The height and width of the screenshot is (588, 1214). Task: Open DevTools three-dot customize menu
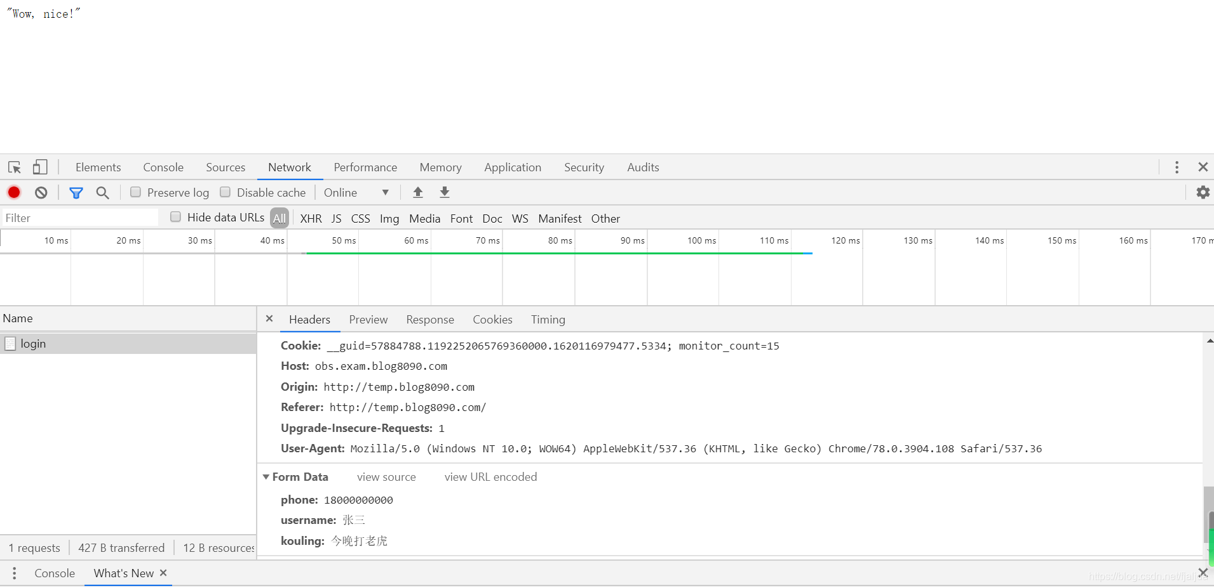coord(1177,167)
